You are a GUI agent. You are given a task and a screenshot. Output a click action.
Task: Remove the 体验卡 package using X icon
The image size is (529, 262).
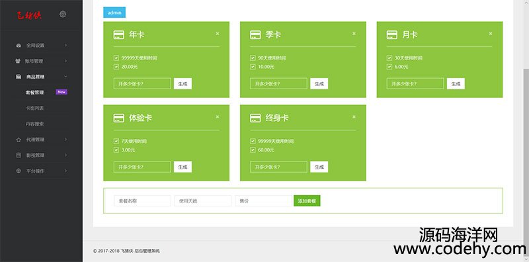point(218,117)
